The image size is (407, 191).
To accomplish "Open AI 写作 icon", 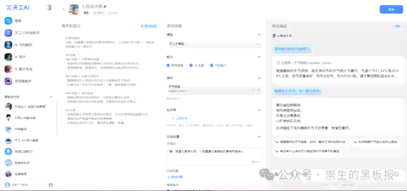I will [x=8, y=57].
